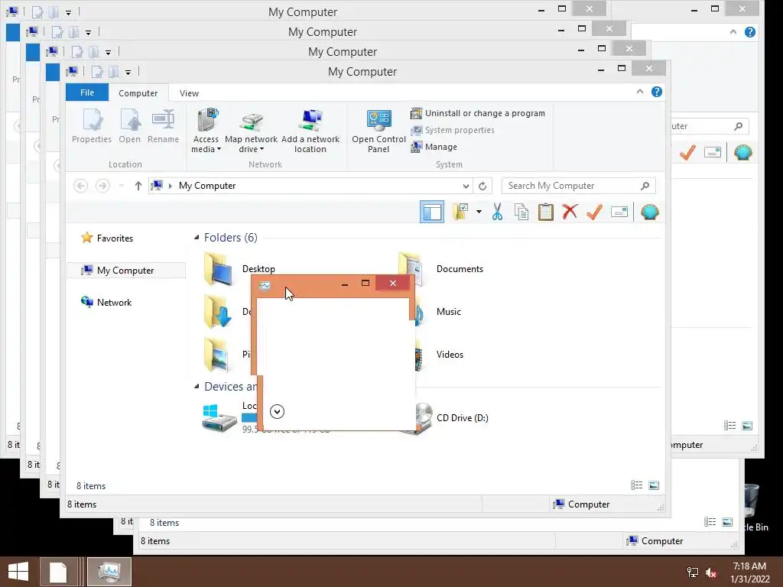
Task: Click Manage in the System group
Action: click(x=434, y=147)
